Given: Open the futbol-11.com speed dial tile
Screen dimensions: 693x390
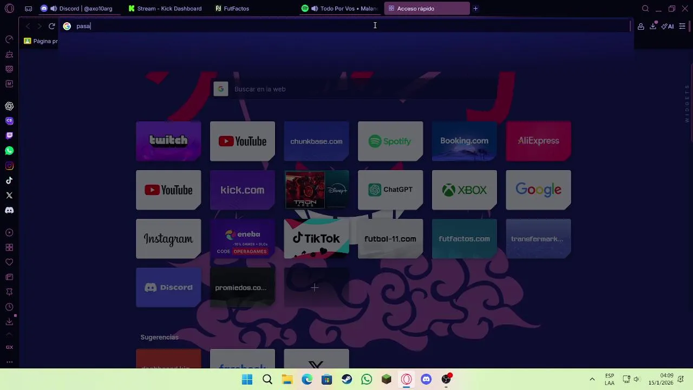Looking at the screenshot, I should coord(390,239).
